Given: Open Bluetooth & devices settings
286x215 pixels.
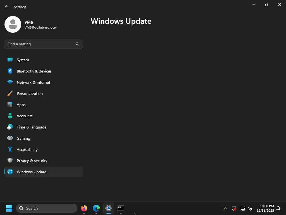Looking at the screenshot, I should tap(44, 71).
